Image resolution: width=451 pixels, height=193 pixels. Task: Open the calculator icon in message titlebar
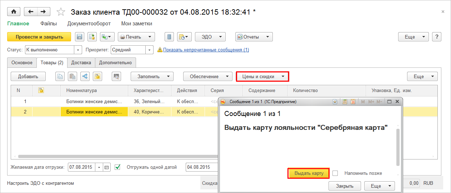point(345,102)
